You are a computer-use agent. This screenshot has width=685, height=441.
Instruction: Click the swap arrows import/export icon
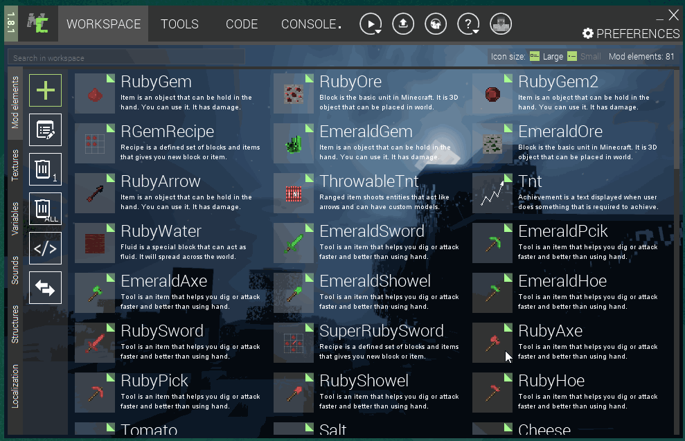pyautogui.click(x=46, y=288)
